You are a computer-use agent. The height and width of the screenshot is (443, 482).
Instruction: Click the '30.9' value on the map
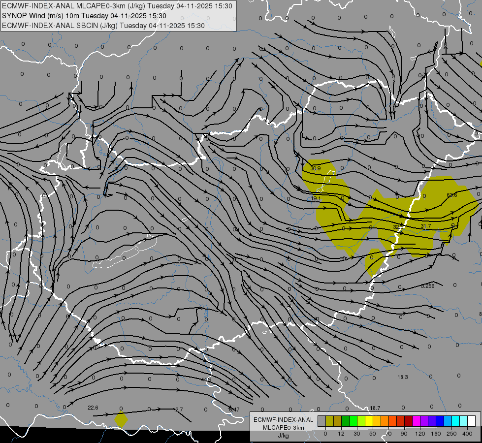316,168
